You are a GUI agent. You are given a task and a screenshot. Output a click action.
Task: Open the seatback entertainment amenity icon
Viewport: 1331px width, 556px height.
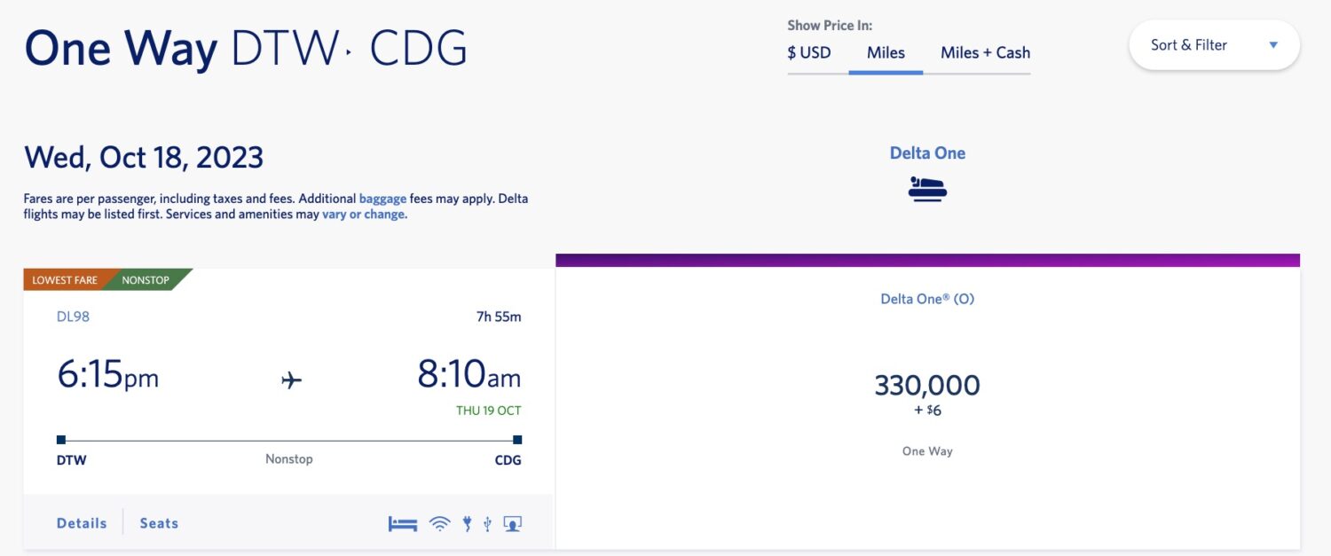coord(510,523)
